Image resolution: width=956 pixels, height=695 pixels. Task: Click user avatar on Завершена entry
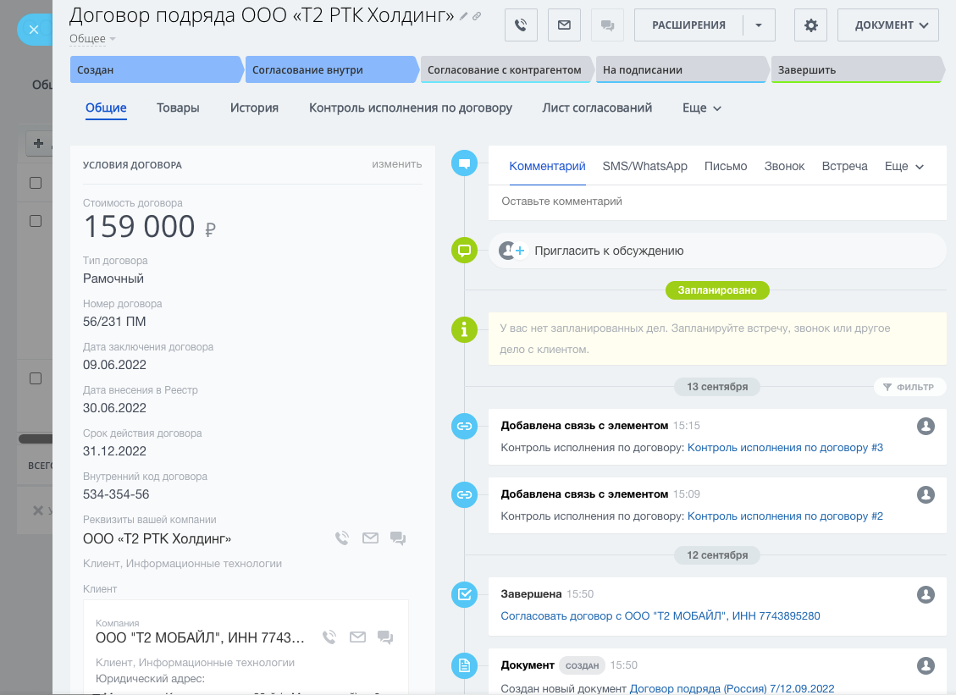click(x=926, y=594)
